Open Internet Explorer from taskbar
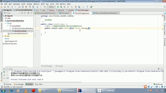This screenshot has width=166, height=93. click(x=11, y=91)
